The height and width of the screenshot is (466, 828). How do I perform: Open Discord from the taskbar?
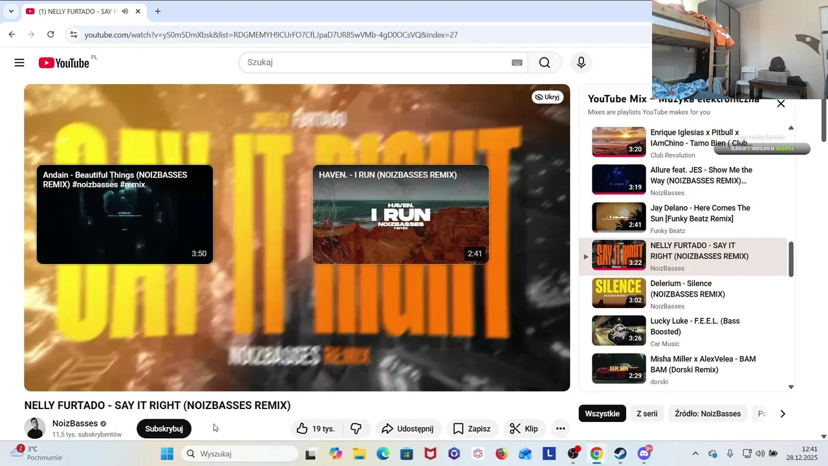pyautogui.click(x=644, y=453)
